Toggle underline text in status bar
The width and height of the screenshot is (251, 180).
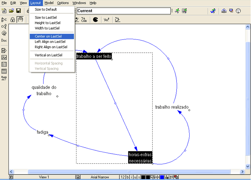coord(135,177)
